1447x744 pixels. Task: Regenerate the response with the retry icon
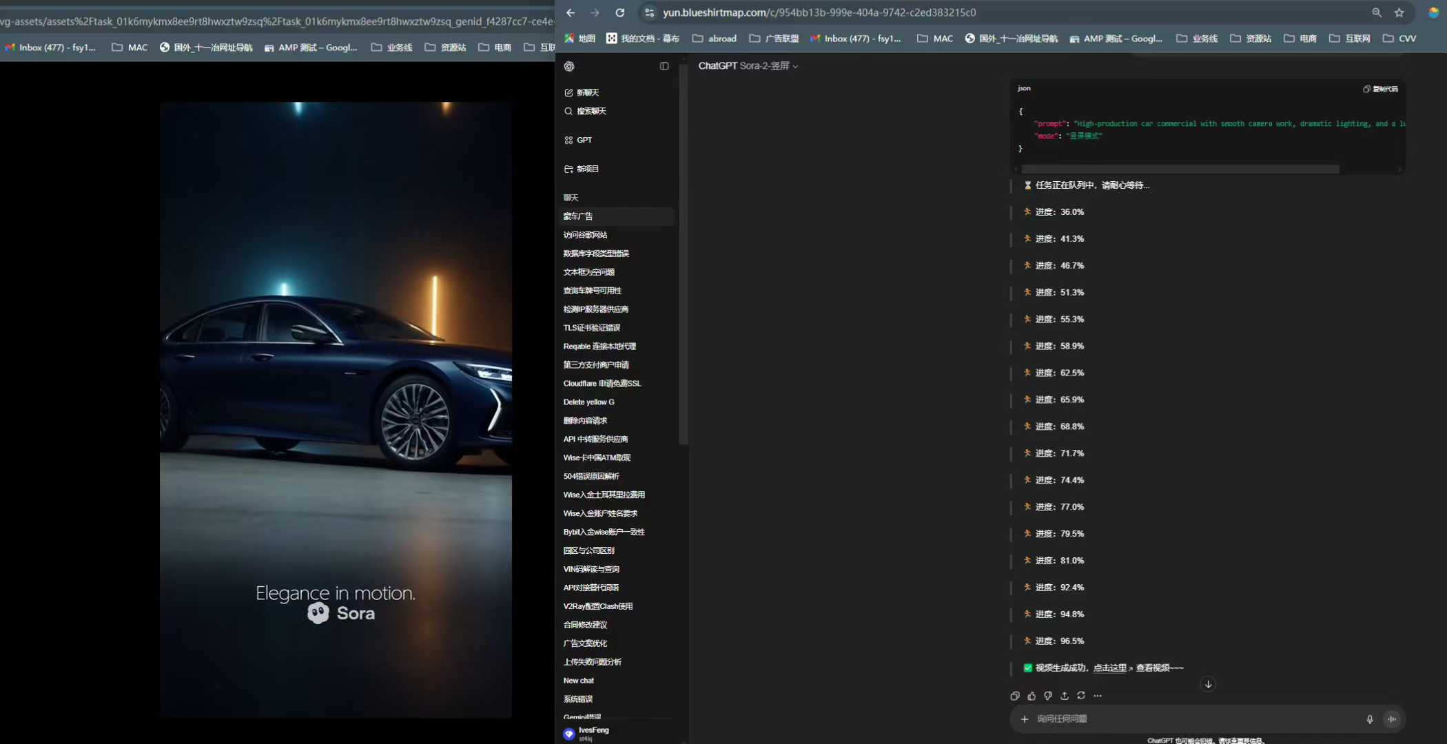1081,696
